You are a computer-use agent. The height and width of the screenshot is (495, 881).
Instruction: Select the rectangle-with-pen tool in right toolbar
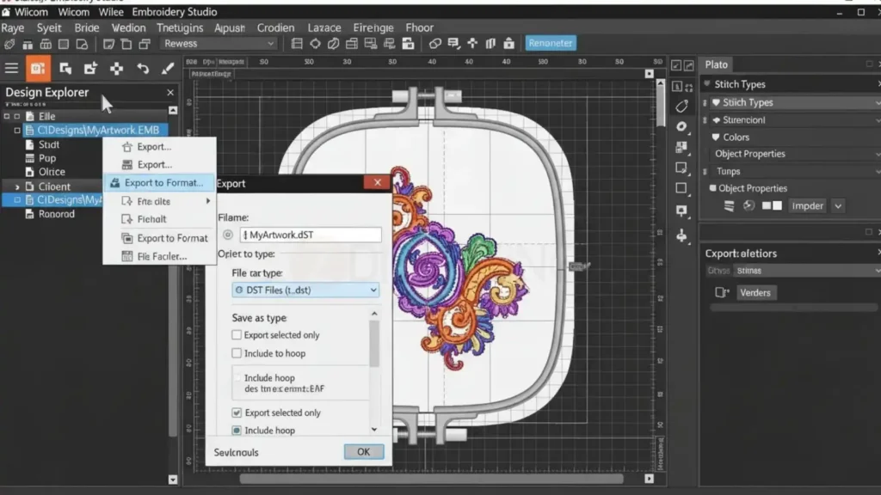click(681, 168)
